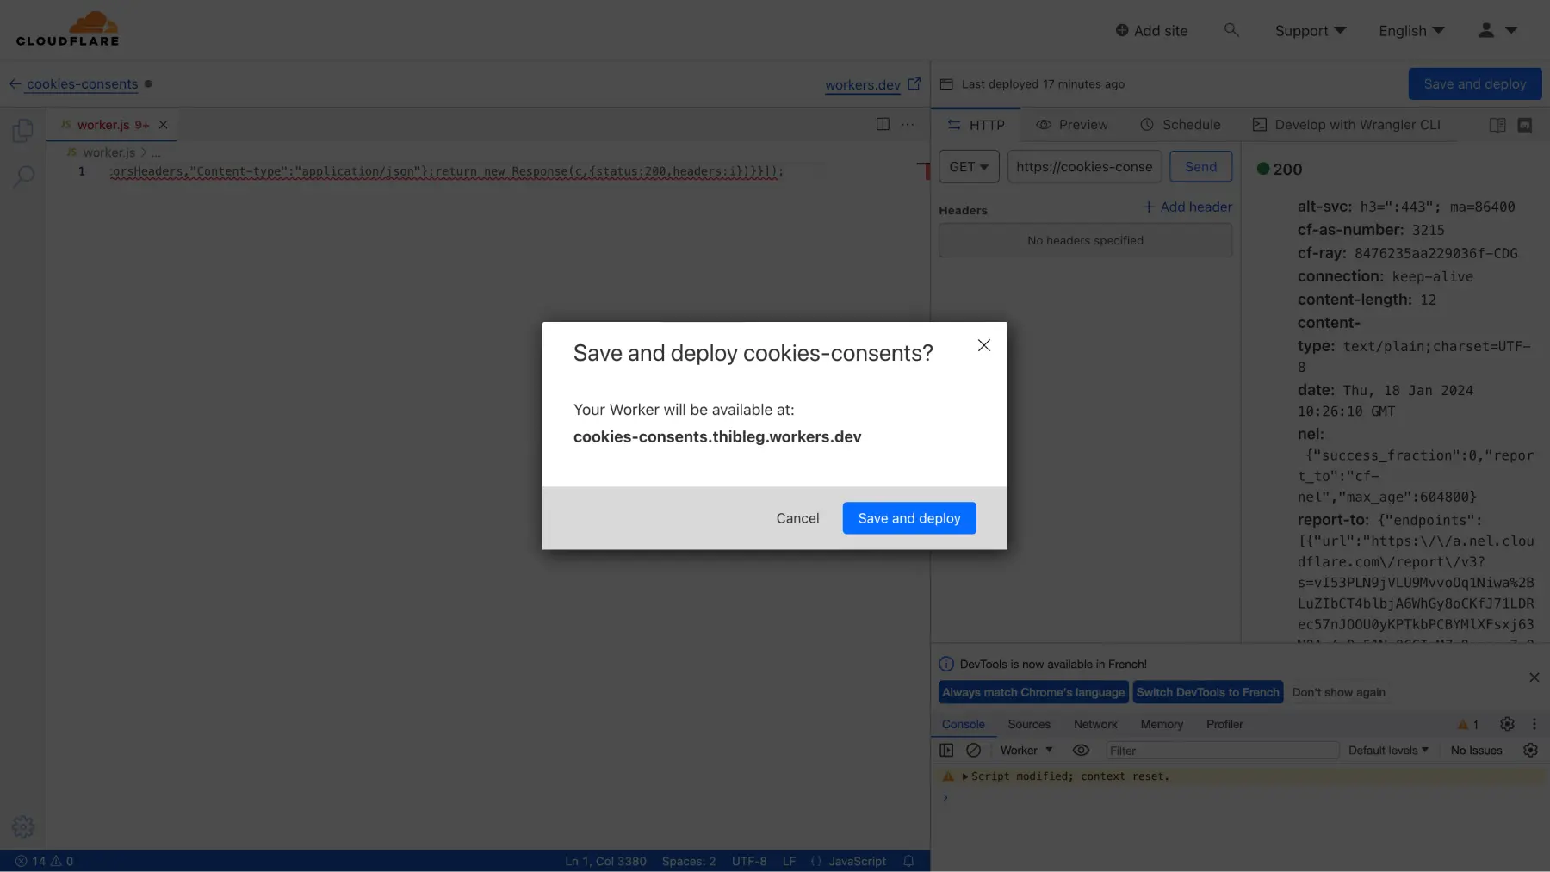The width and height of the screenshot is (1550, 872).
Task: Switch to the Preview tab
Action: click(1072, 125)
